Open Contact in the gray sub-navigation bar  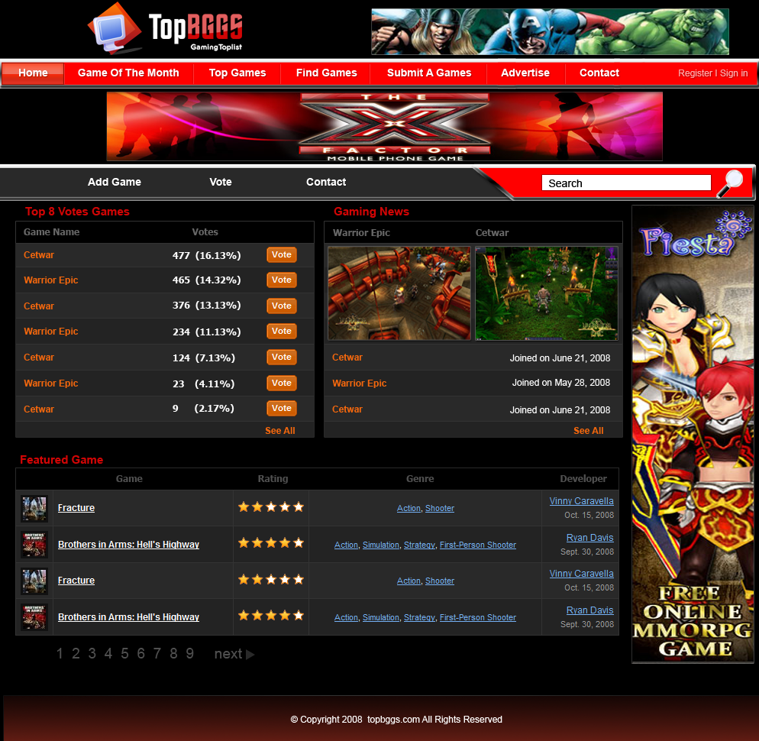tap(326, 182)
